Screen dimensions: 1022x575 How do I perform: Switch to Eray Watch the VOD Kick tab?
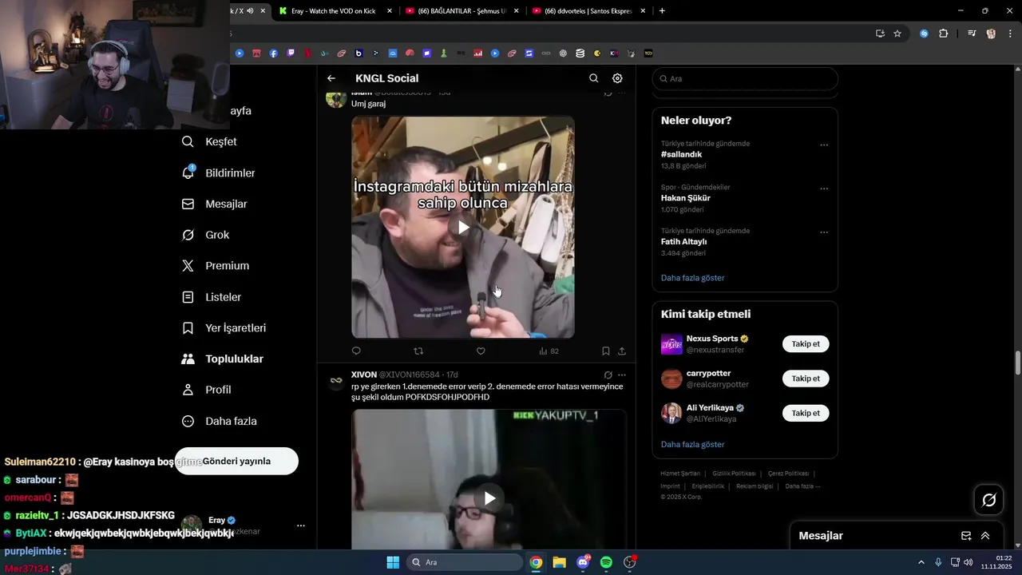(x=335, y=11)
